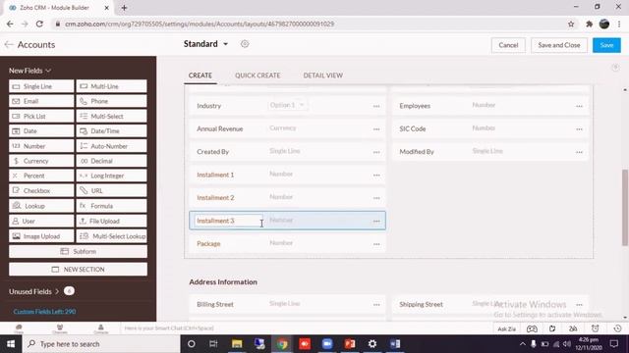Open options menu for Package field
Image resolution: width=629 pixels, height=353 pixels.
[x=376, y=244]
